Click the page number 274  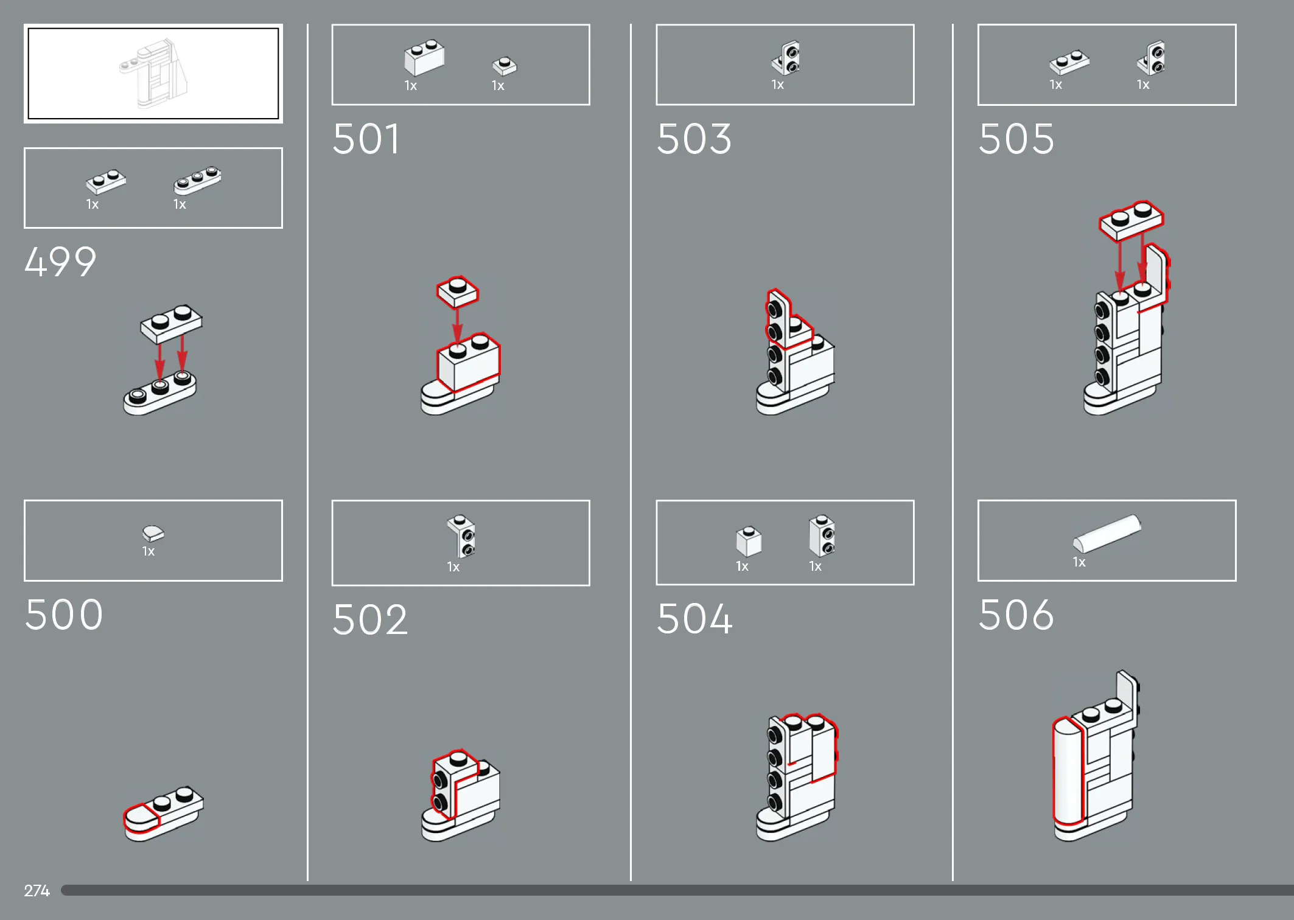click(x=37, y=891)
